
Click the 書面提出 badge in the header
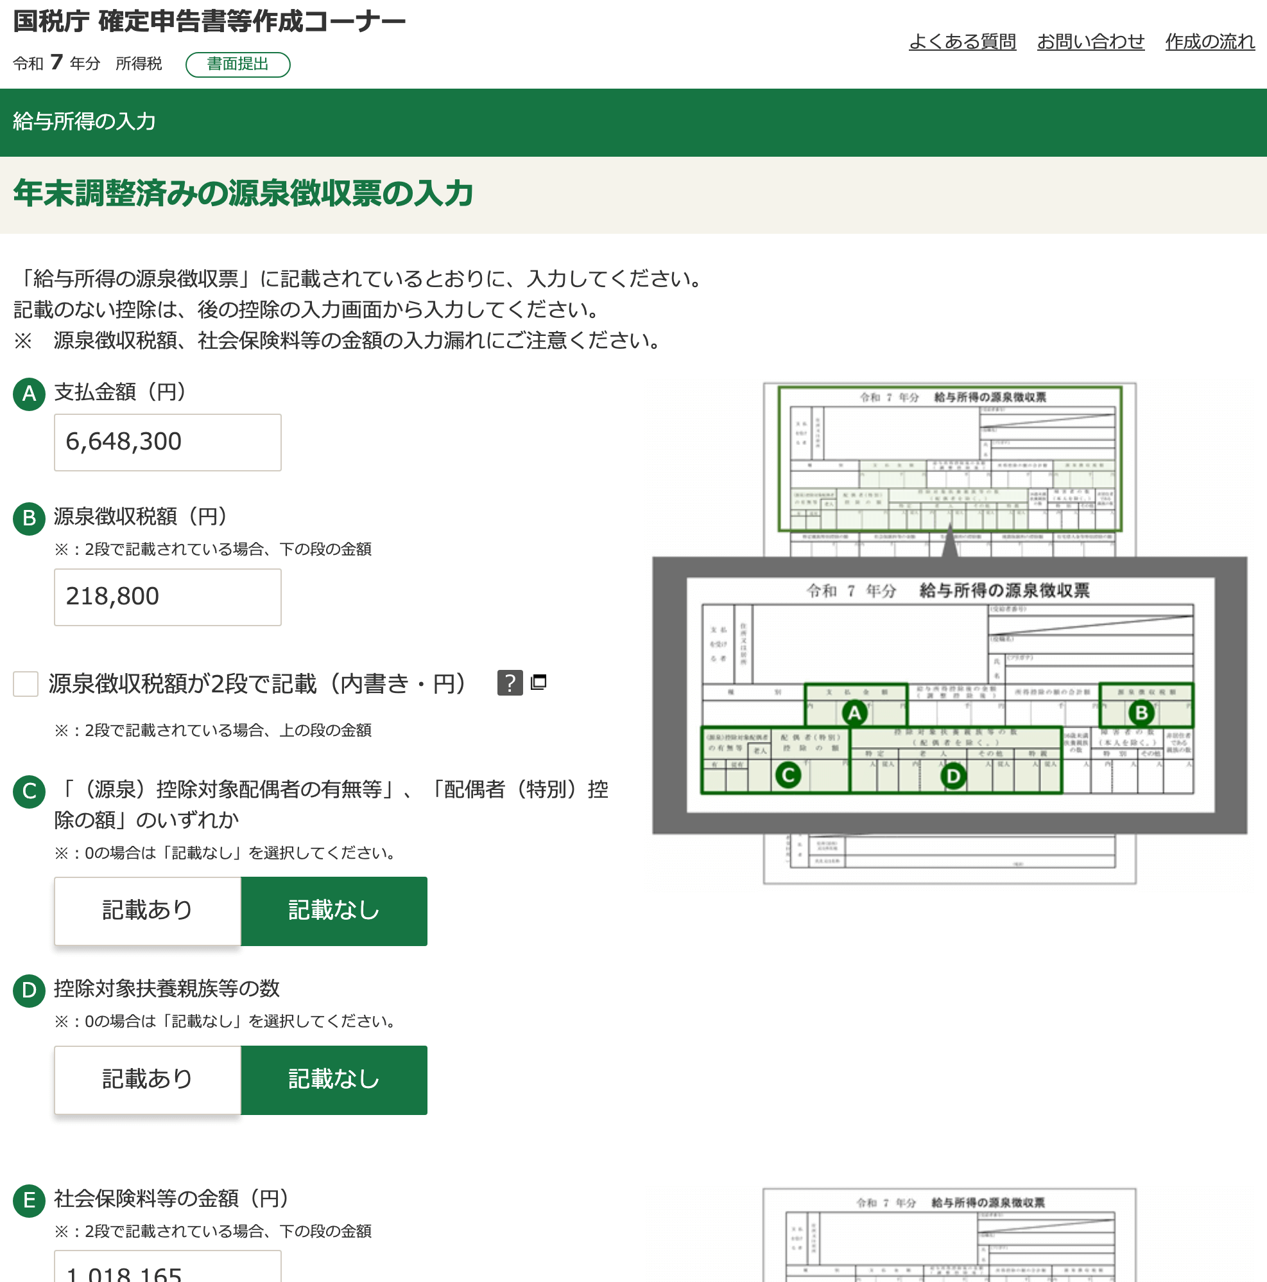coord(237,64)
